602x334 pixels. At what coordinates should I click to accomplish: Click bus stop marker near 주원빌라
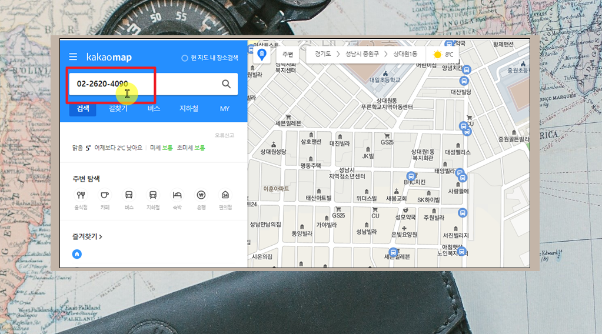coord(463,213)
